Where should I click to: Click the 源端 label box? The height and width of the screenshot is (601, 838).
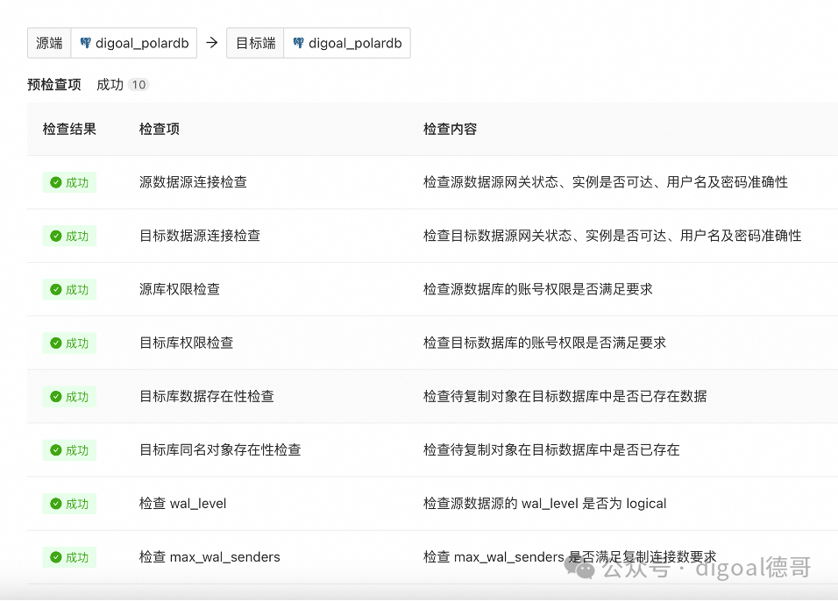(49, 43)
